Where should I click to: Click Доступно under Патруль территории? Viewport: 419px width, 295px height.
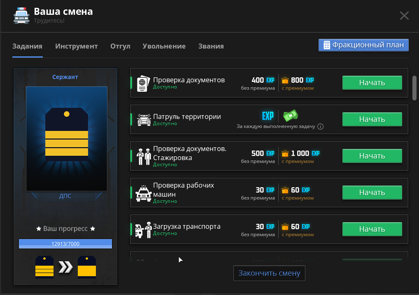(165, 123)
